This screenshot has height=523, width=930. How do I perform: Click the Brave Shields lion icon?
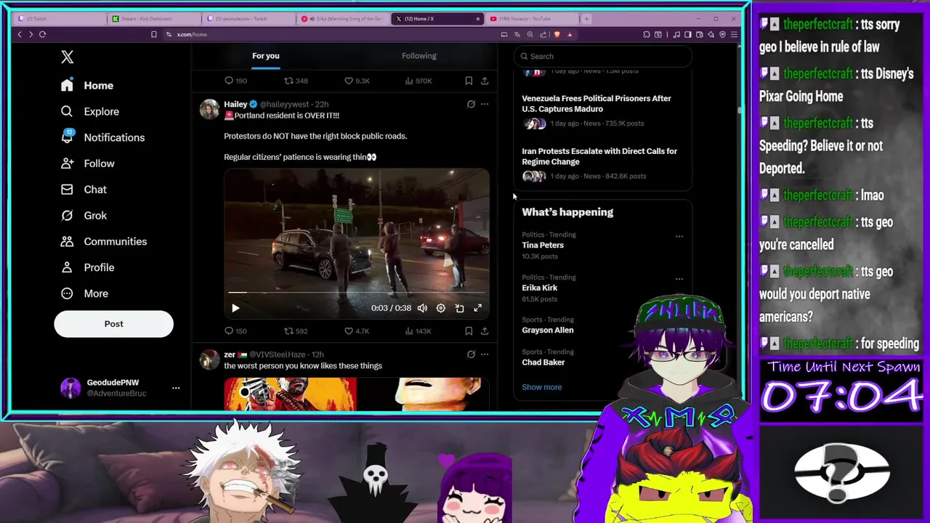(557, 34)
